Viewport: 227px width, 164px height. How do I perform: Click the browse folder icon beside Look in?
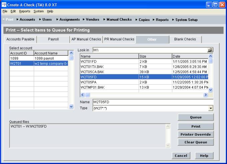click(210, 50)
